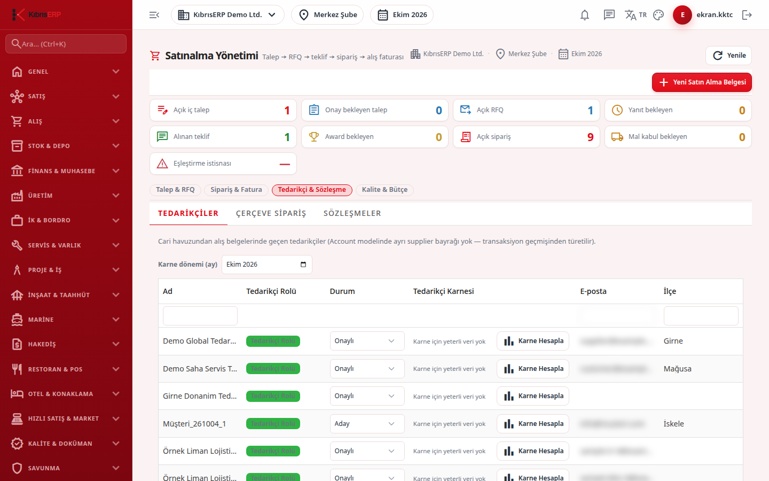The height and width of the screenshot is (481, 769).
Task: Open Durum dropdown for Müşteri_261004_1
Action: click(x=366, y=424)
